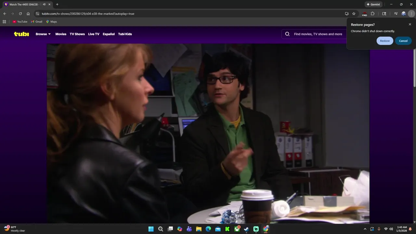Open Gemini in Chrome

[x=373, y=5]
